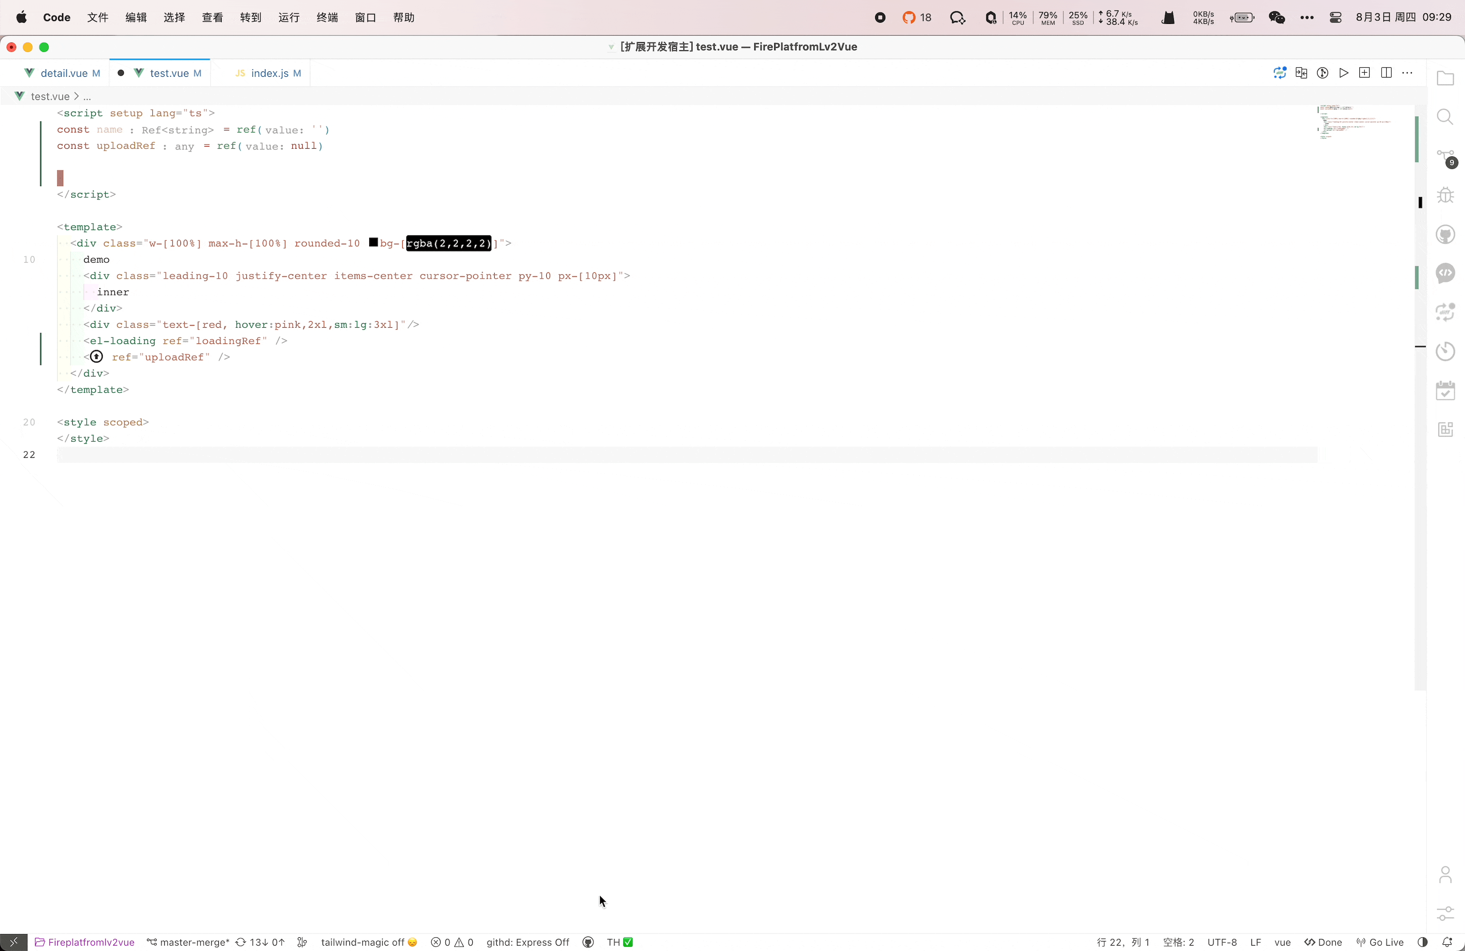The height and width of the screenshot is (951, 1465).
Task: Open the Search panel in the sidebar
Action: tap(1445, 117)
